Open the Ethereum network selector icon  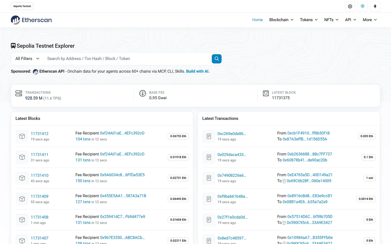pos(375,6)
